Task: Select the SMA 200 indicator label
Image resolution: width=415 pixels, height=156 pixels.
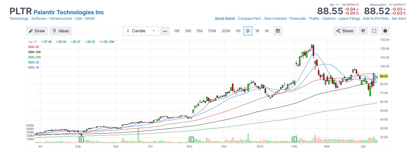Action: (x=34, y=57)
